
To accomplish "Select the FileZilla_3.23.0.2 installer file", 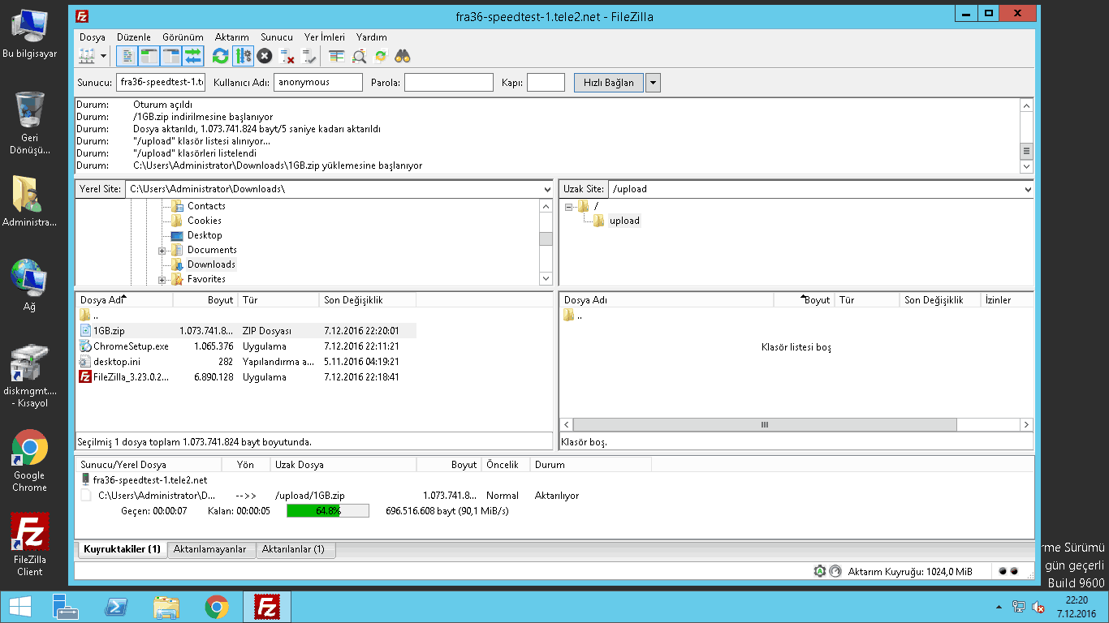I will [x=247, y=377].
